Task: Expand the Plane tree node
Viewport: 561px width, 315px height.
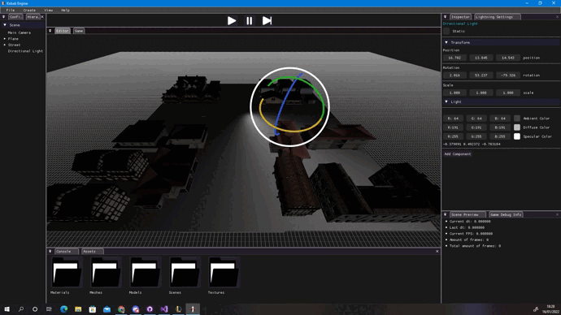Action: pyautogui.click(x=5, y=39)
